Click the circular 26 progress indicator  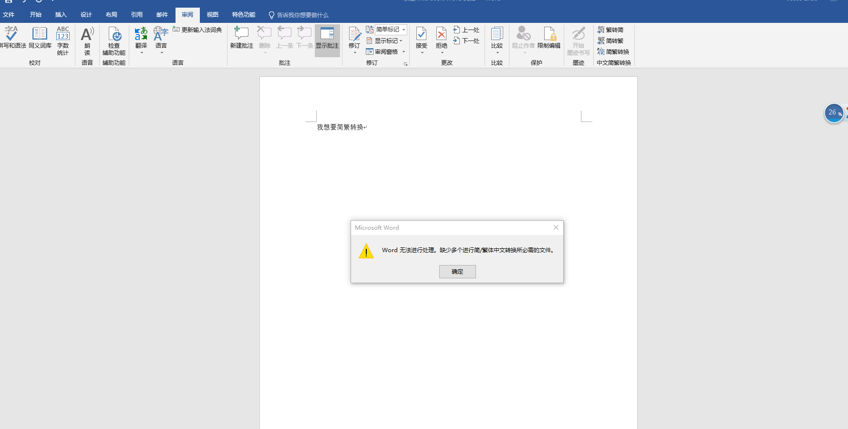(x=834, y=113)
